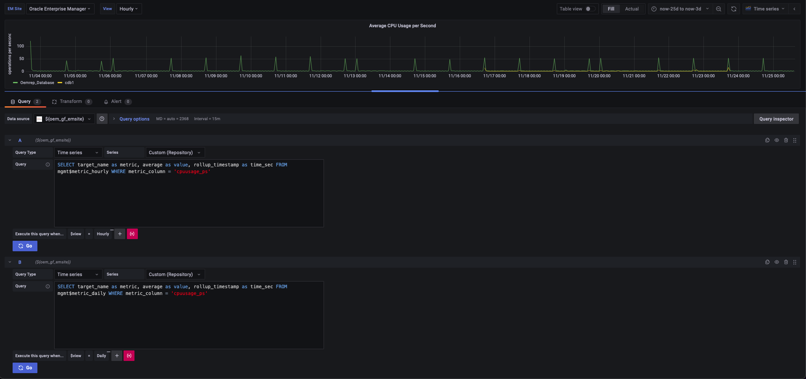806x379 pixels.
Task: Refresh the dashboard panel
Action: tap(734, 9)
